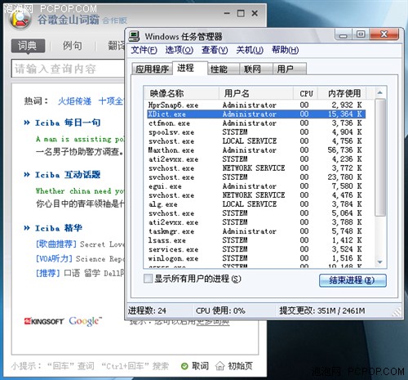
Task: Click scrollbar up arrow in process list
Action: coord(380,93)
